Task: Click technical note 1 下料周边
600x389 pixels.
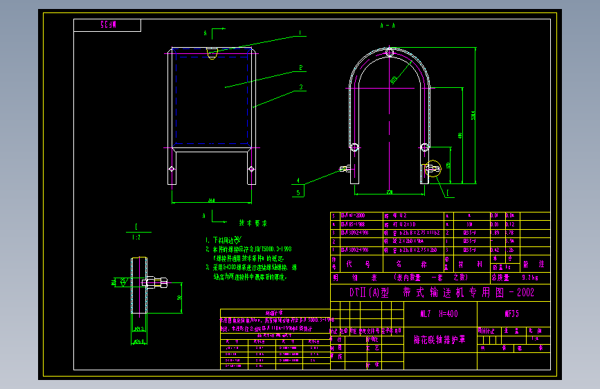Action: [223, 240]
